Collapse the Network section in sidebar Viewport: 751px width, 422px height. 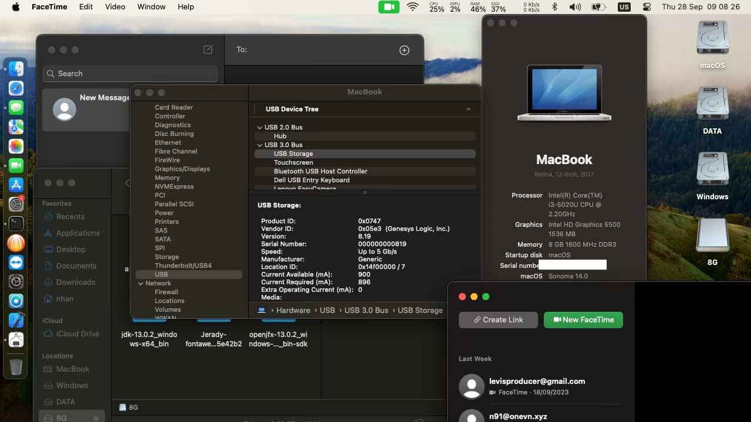point(141,283)
